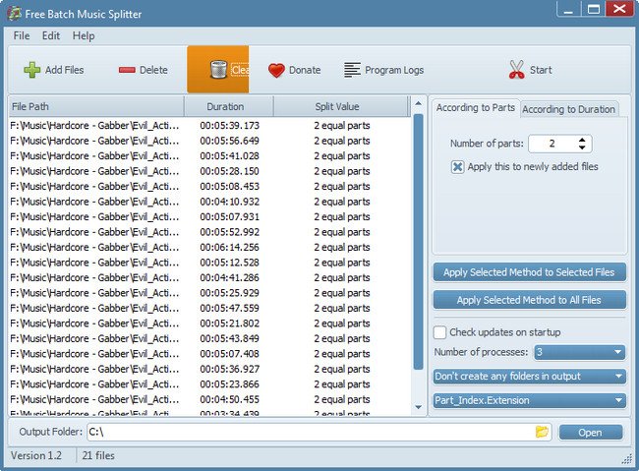Open Program Logs via the lines icon

pos(352,70)
